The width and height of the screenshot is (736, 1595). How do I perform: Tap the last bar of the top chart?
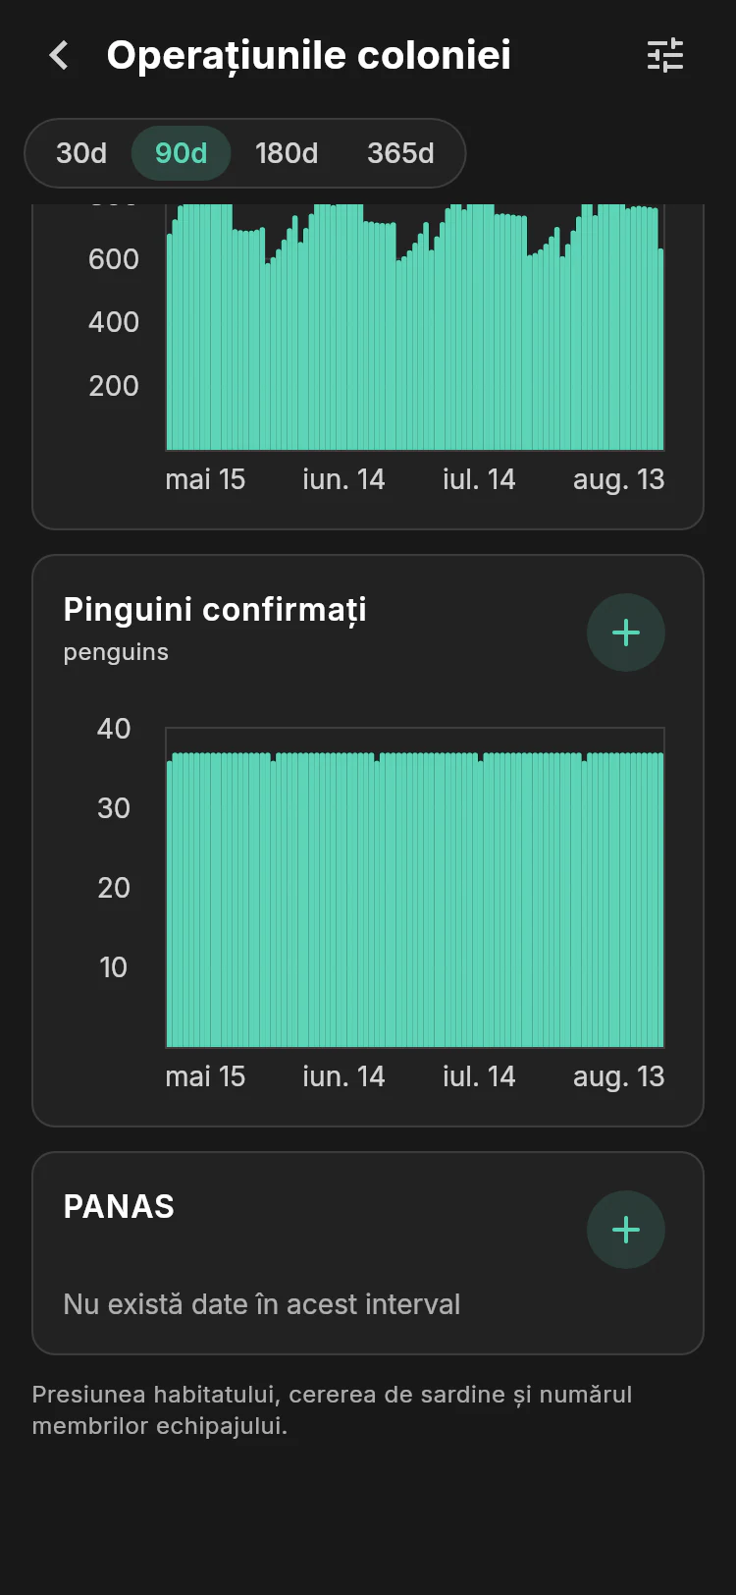tap(661, 350)
